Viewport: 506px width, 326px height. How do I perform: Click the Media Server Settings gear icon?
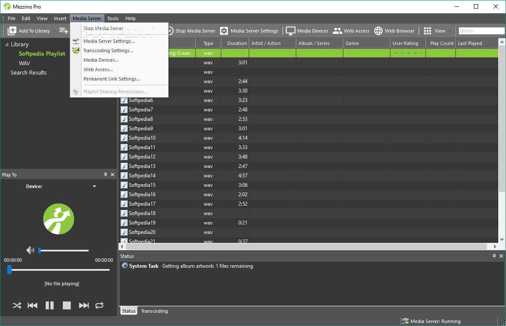224,31
